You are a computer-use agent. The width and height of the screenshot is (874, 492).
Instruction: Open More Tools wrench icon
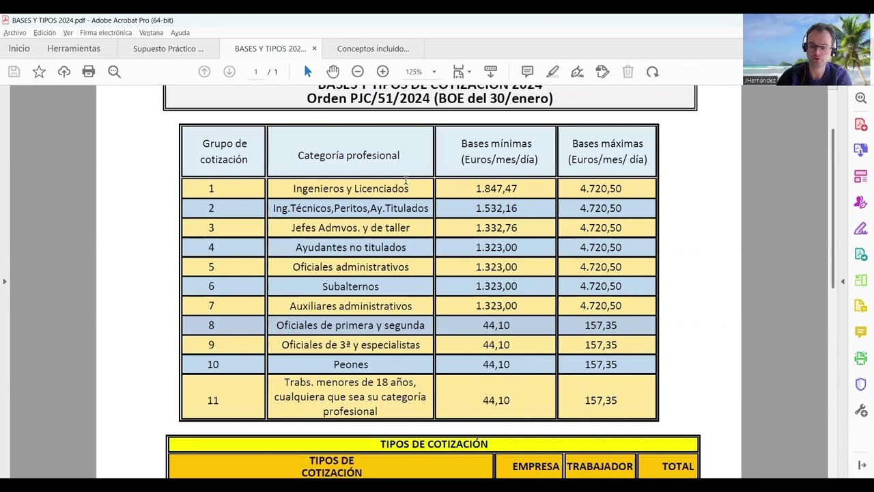pos(861,410)
